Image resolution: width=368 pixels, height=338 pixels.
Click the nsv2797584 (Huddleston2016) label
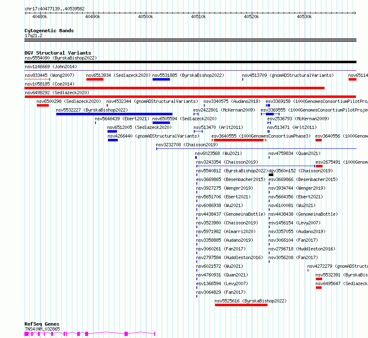229,257
